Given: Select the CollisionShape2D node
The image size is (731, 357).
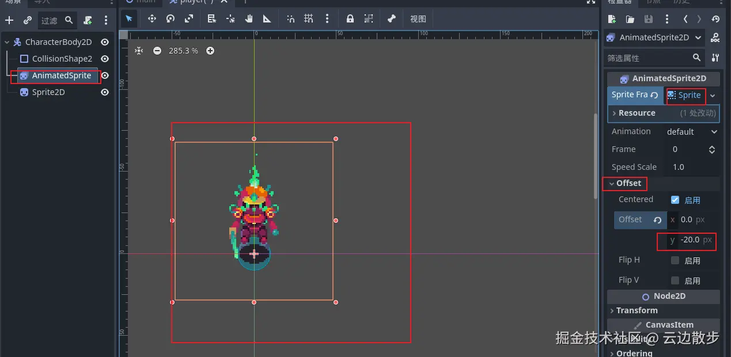Looking at the screenshot, I should [62, 59].
